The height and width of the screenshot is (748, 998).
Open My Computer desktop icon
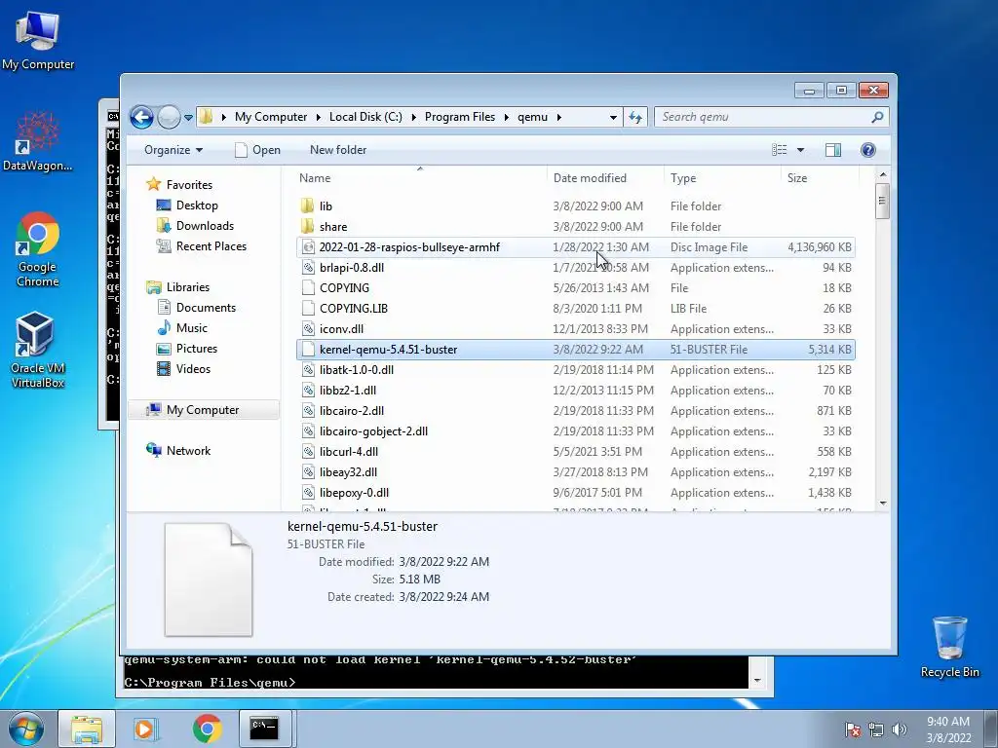click(38, 40)
